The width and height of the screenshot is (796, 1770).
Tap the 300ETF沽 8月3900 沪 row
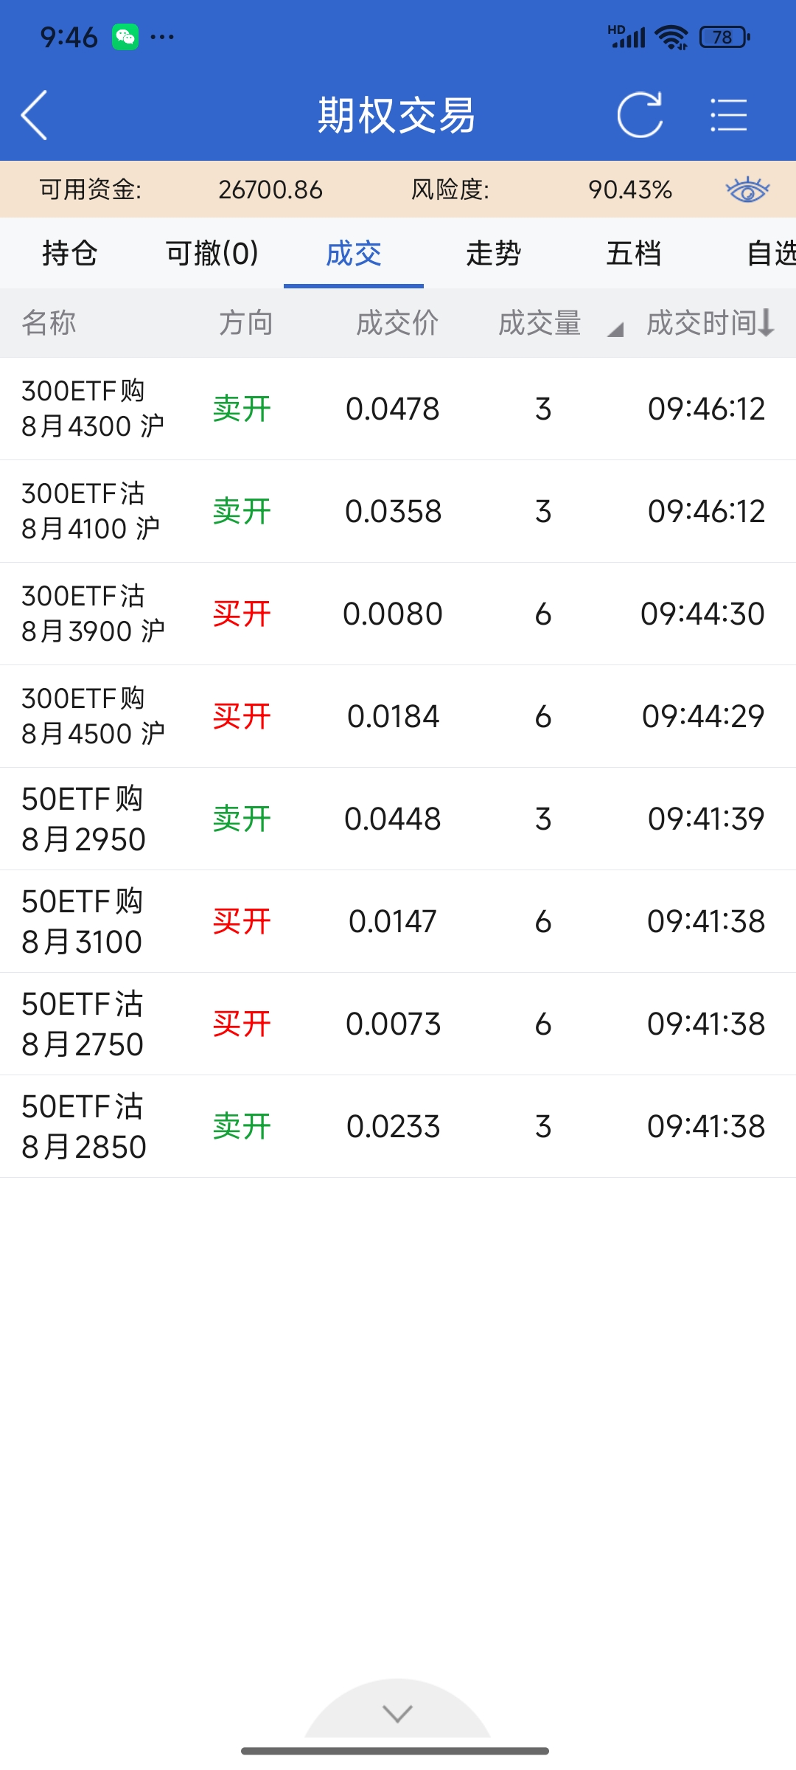pyautogui.click(x=398, y=614)
